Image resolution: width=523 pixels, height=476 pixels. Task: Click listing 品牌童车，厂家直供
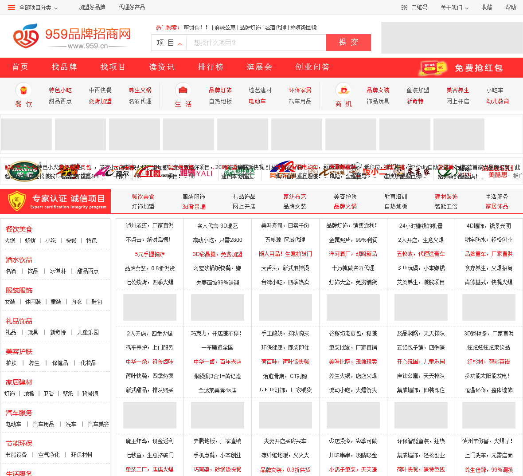pyautogui.click(x=488, y=254)
